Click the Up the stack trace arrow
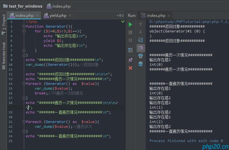The height and width of the screenshot is (150, 229). pyautogui.click(x=141, y=24)
